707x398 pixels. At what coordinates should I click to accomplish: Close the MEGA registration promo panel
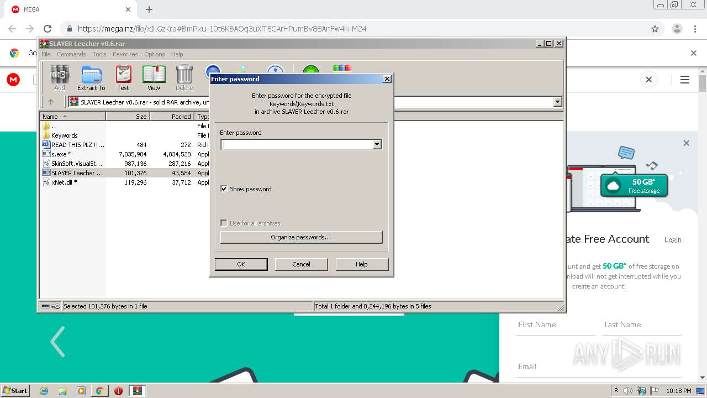[x=687, y=143]
